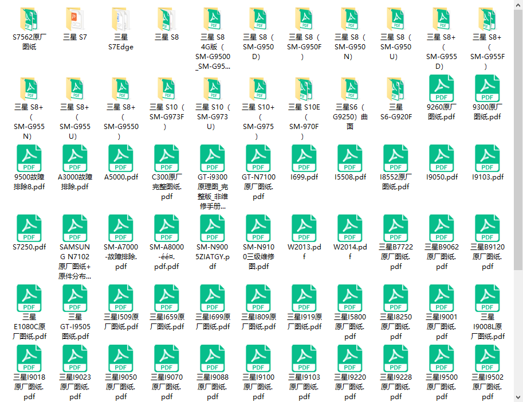Click the file name 三星 S8 (SM-G950N)
The width and height of the screenshot is (523, 402).
point(350,47)
